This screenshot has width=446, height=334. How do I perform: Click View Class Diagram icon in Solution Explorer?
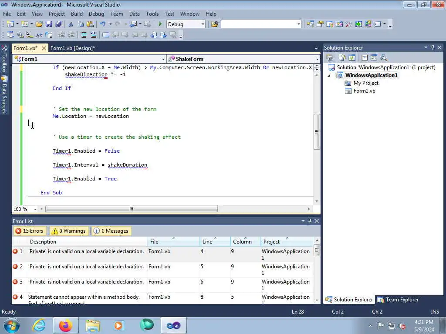pyautogui.click(x=384, y=58)
